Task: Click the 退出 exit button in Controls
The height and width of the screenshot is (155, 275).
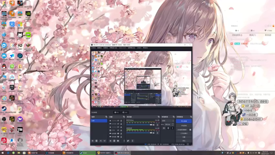Action: pyautogui.click(x=184, y=141)
